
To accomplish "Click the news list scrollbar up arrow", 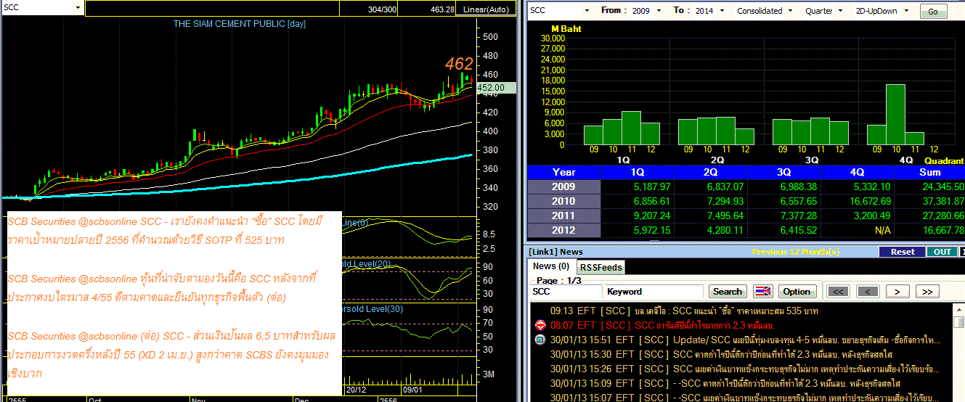I will 959,308.
